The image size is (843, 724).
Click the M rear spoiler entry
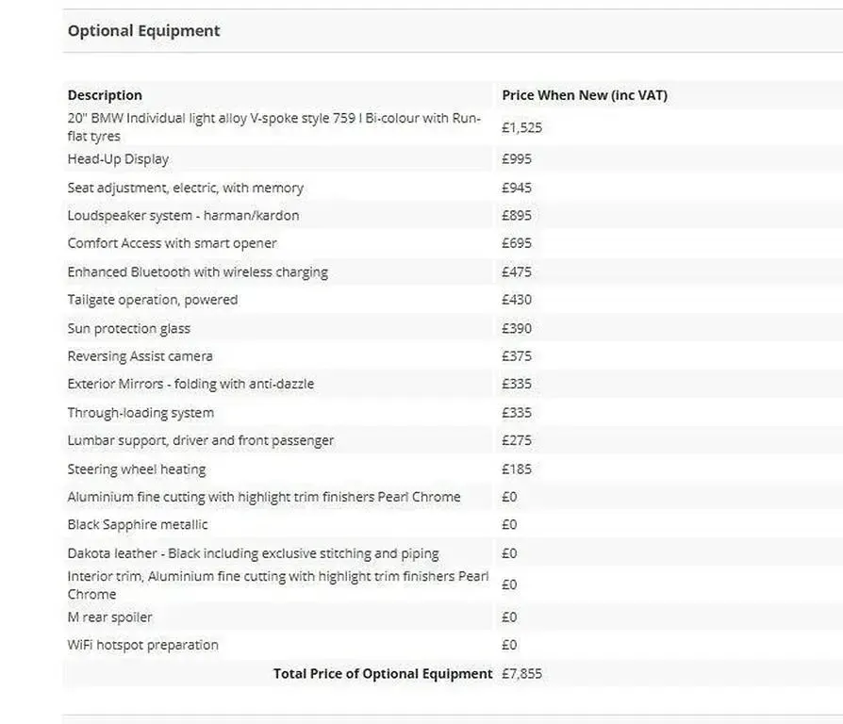coord(110,617)
